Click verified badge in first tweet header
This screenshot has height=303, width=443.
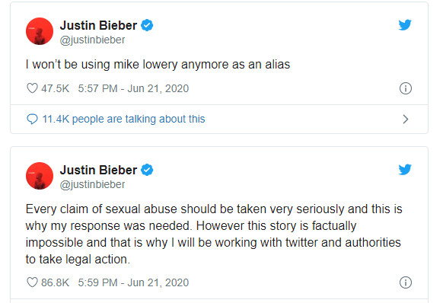coord(147,25)
